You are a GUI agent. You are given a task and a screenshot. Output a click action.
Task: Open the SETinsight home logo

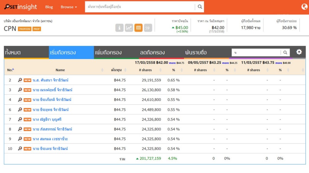[21, 7]
